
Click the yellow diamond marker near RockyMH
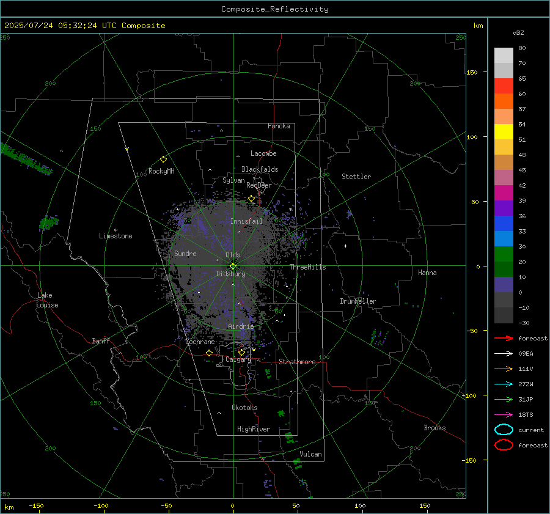click(163, 160)
